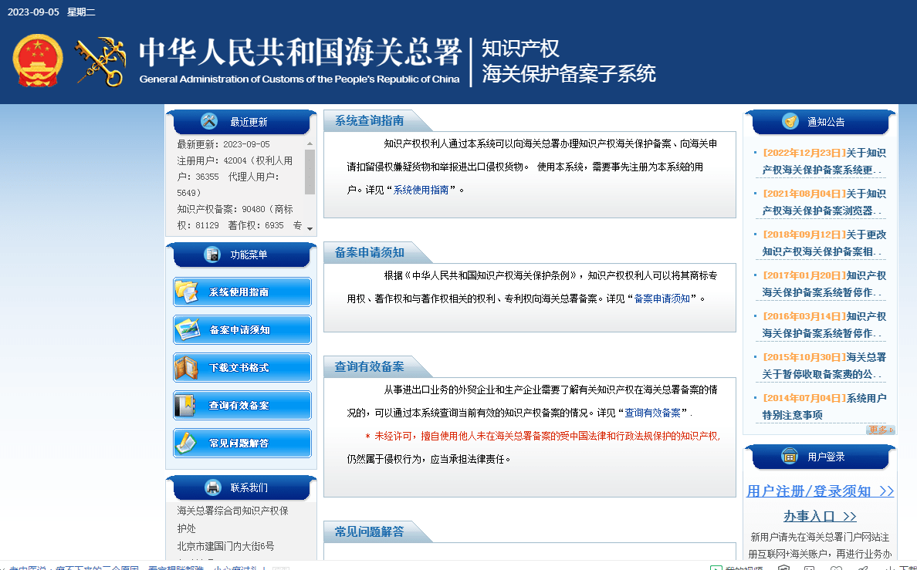
Task: Open the 2015年10月30日 filing fee notice
Action: (824, 366)
